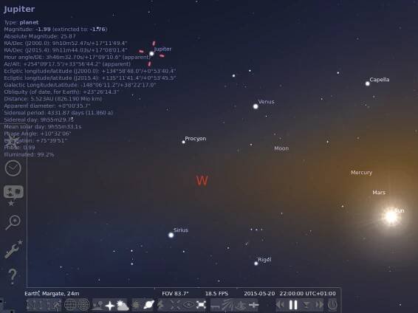Toggle satellites plugin icon
This screenshot has height=313, width=418.
(x=253, y=305)
